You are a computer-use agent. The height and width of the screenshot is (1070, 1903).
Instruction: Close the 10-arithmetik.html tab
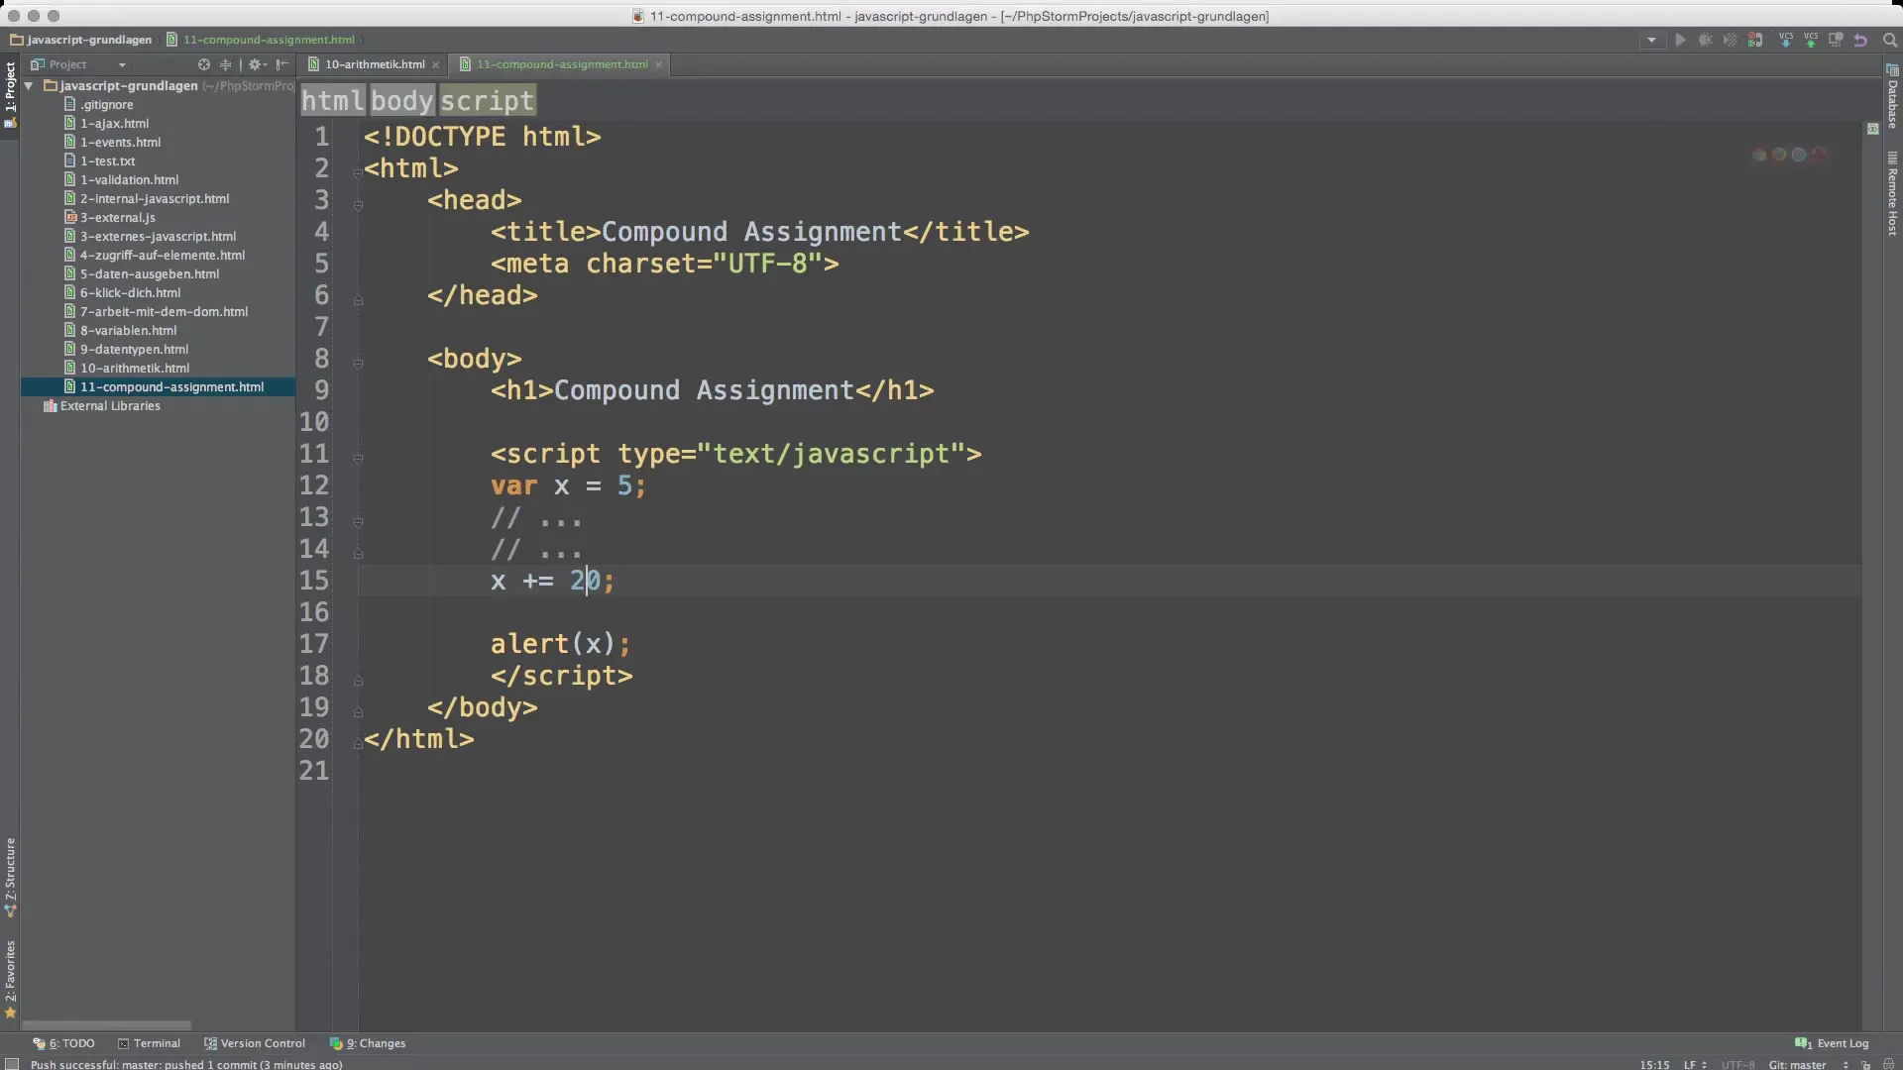(x=435, y=65)
